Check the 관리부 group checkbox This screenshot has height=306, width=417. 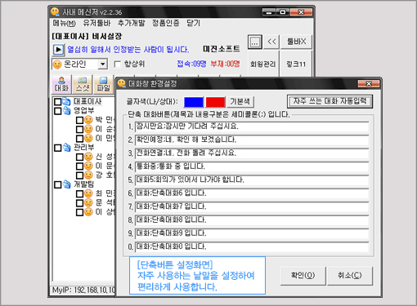click(58, 148)
